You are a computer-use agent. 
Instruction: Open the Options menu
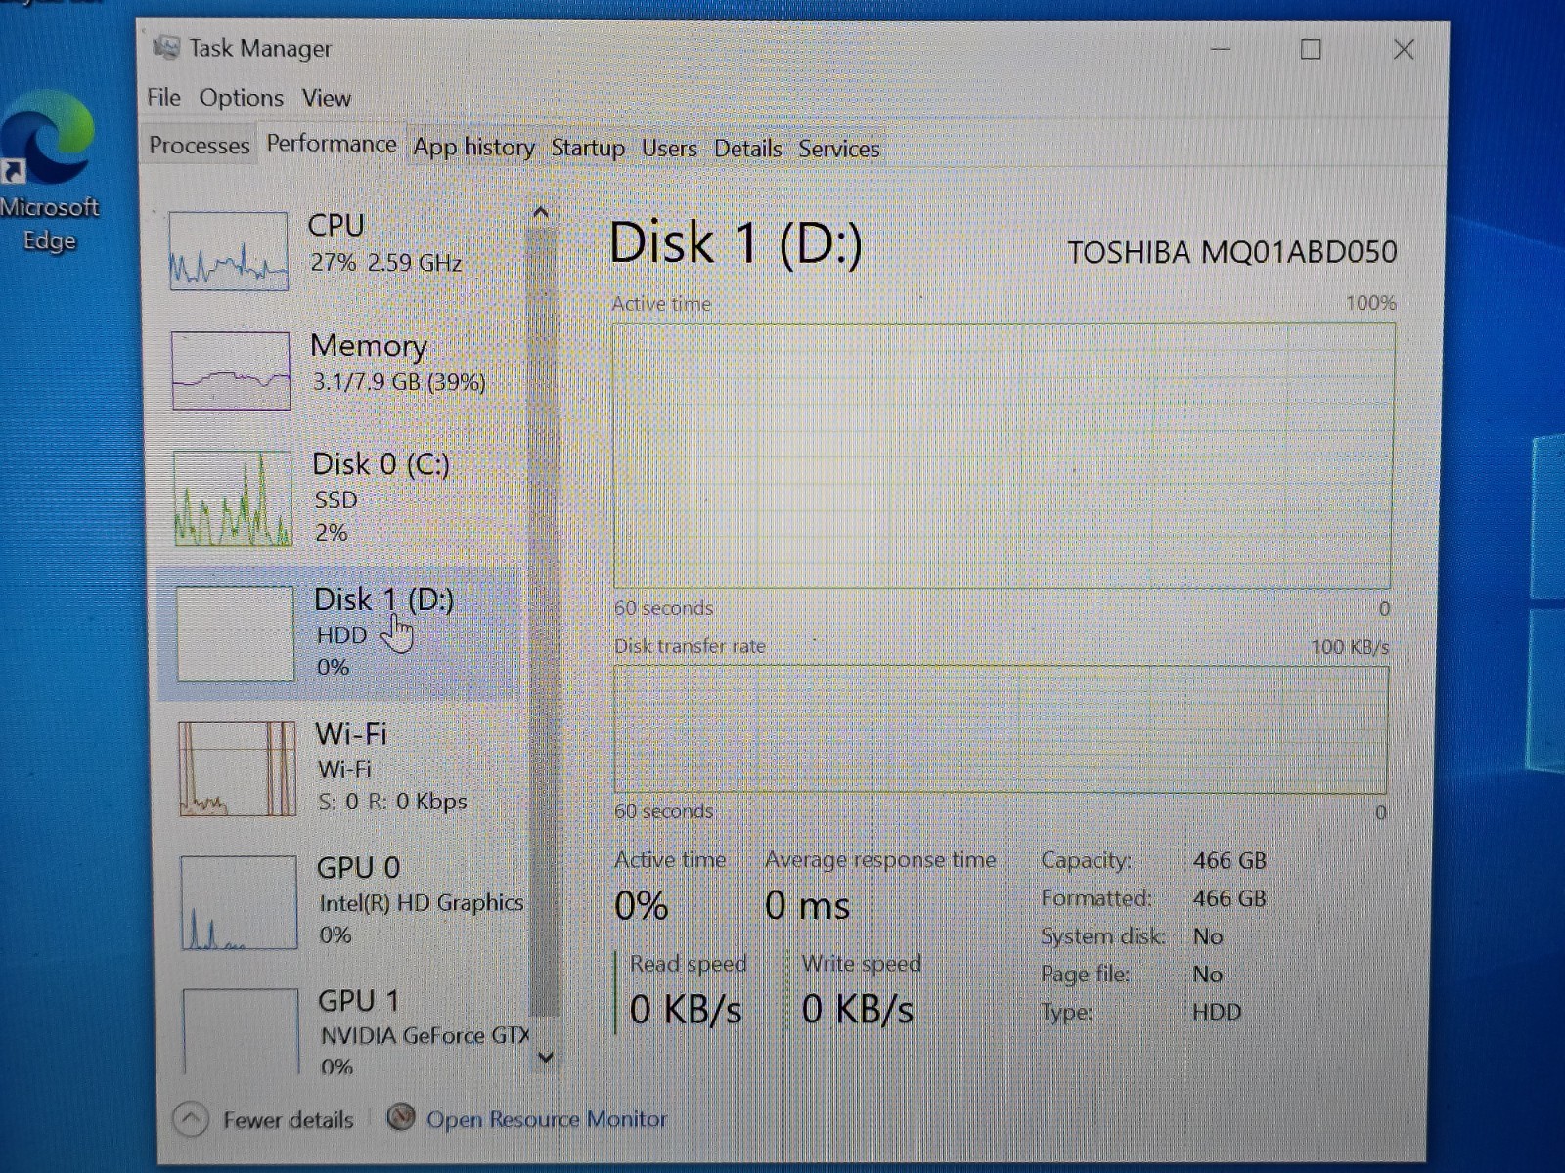click(x=242, y=98)
